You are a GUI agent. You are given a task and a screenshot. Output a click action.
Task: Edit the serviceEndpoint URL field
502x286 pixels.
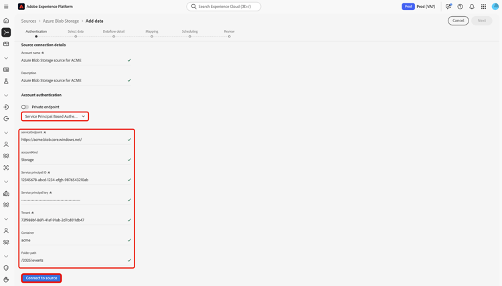(x=76, y=140)
